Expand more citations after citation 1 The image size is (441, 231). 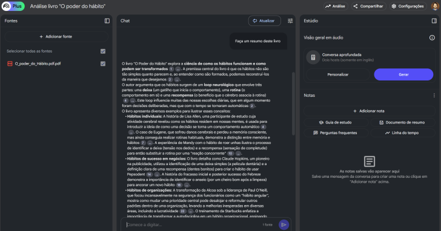pyautogui.click(x=178, y=69)
